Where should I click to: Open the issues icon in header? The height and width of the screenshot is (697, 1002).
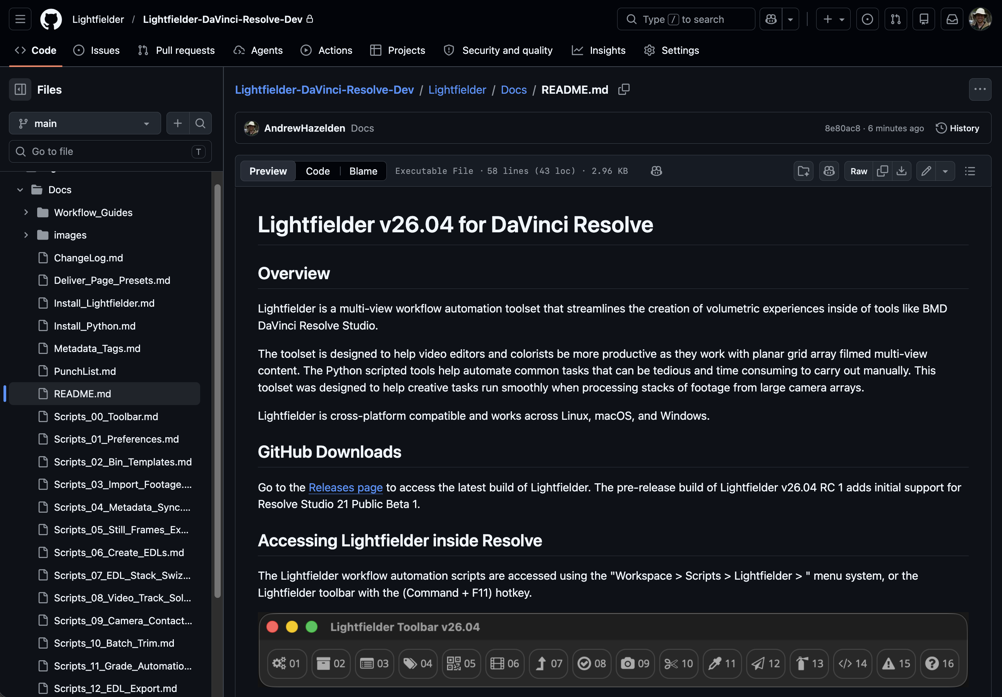(867, 19)
